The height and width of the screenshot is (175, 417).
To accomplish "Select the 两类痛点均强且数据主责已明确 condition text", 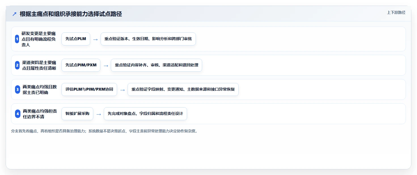I will click(x=40, y=89).
